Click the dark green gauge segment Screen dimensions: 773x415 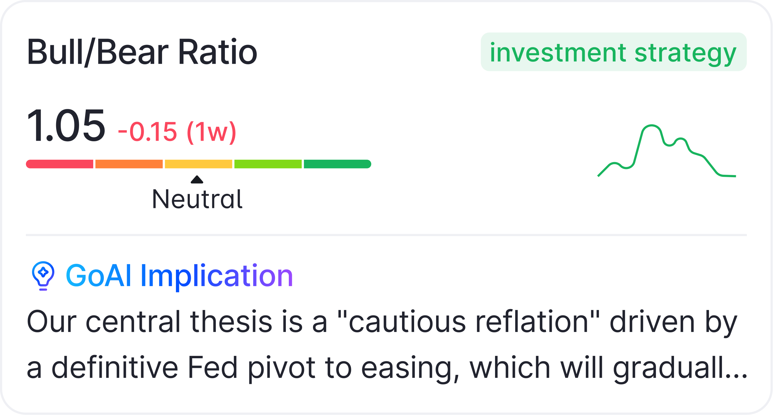point(337,164)
